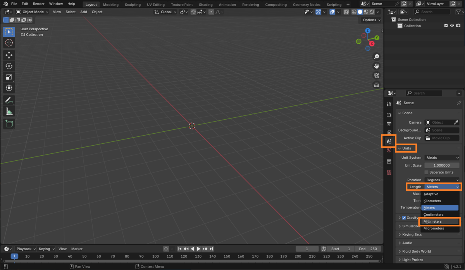Select Kilometers from Length list
Viewport: 465px width, 270px height.
[x=440, y=201]
